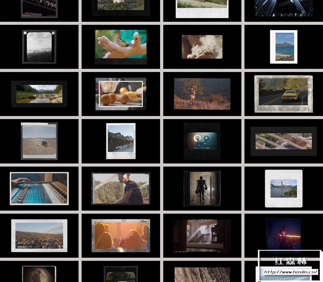This screenshot has width=323, height=282.
Task: Select the aerial suburb town thumbnail
Action: coord(39,236)
